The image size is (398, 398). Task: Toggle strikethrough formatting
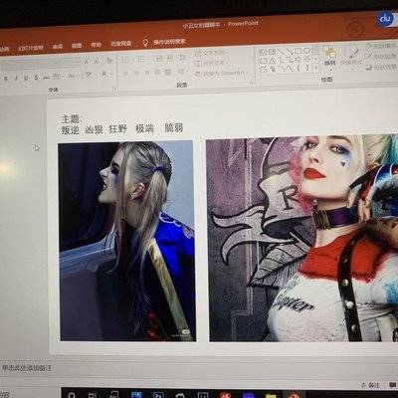46,77
